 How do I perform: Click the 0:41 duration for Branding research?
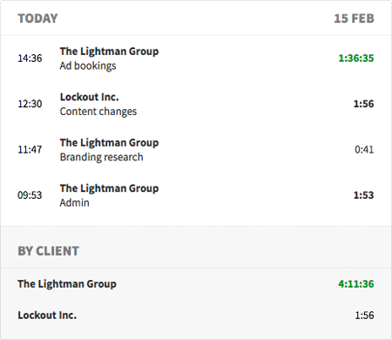tap(364, 149)
